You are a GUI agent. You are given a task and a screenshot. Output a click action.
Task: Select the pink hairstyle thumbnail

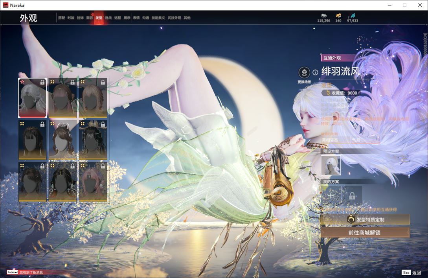coord(93,182)
